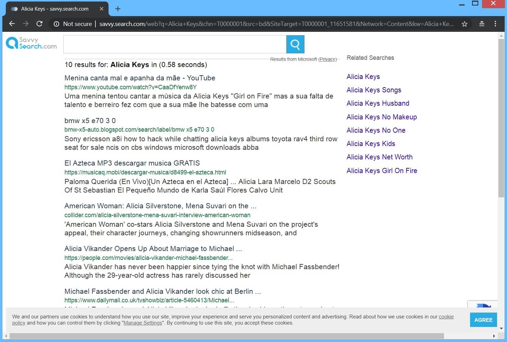Open 'Michael Fassbender and Alicia Vikander look chic' result
The image size is (507, 342).
(163, 291)
